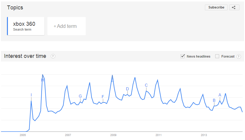Image resolution: width=245 pixels, height=140 pixels.
Task: Open help for Interest over time
Action: 53,56
